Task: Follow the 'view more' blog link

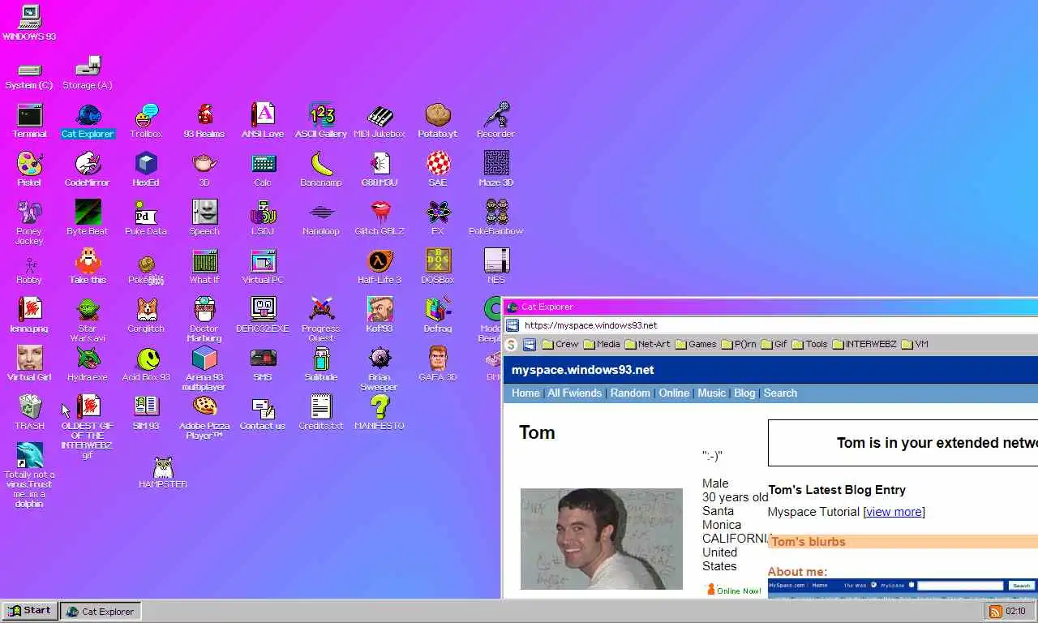Action: 894,512
